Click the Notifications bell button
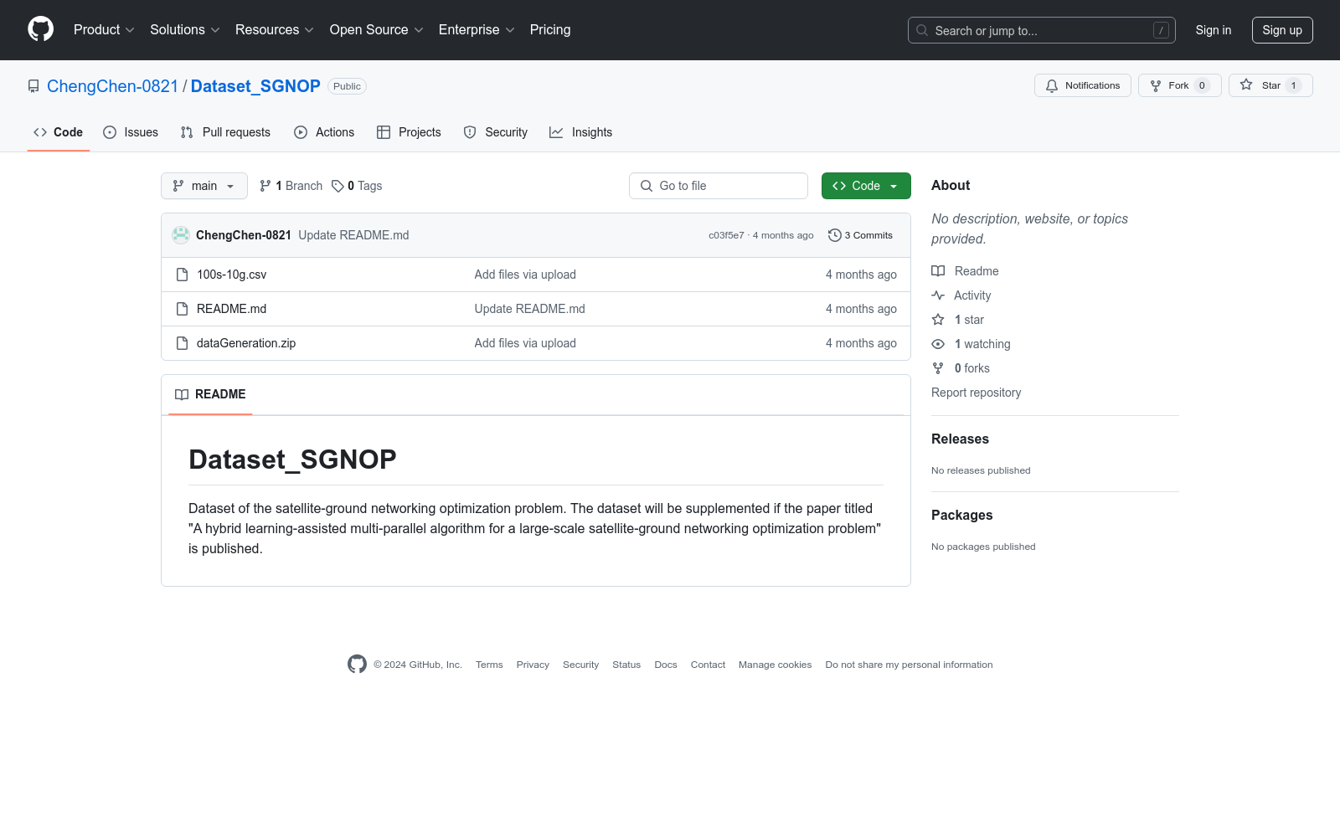This screenshot has width=1340, height=837. point(1083,85)
